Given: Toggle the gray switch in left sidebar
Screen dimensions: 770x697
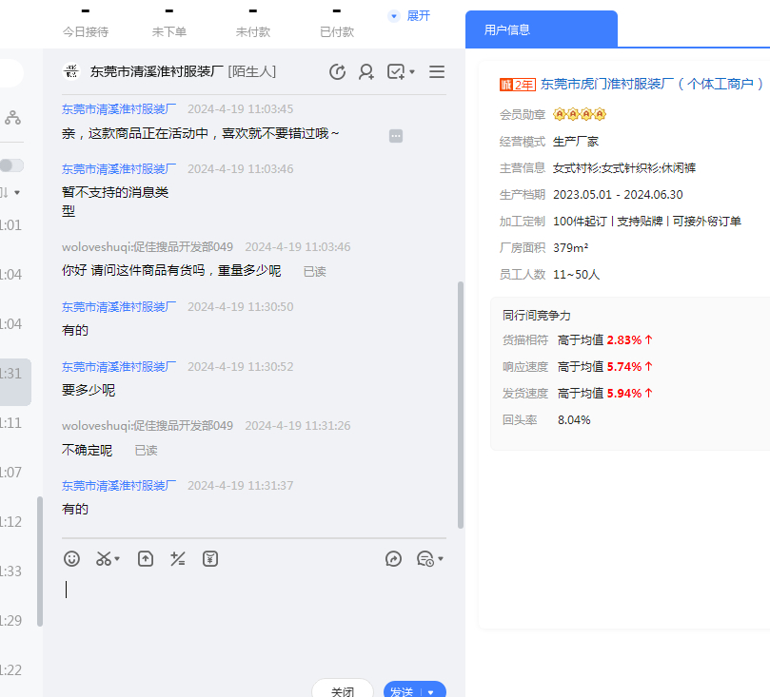Looking at the screenshot, I should coord(11,165).
